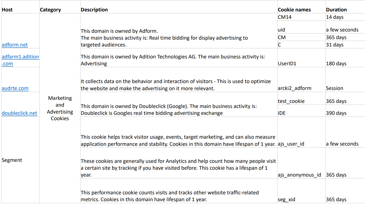Select the arcki2_adform cookie cell
Viewport: 365px width, 204px height.
(301, 80)
